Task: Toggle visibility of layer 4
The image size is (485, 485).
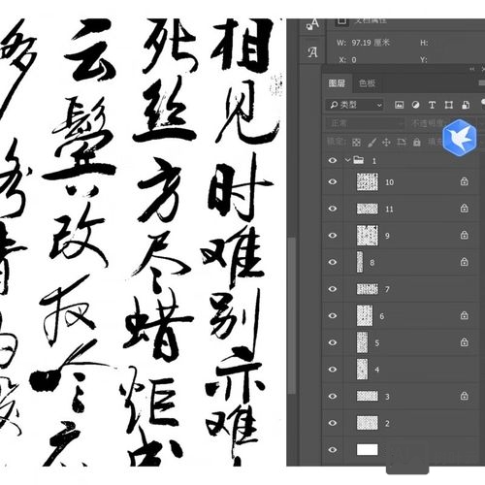Action: coord(333,370)
